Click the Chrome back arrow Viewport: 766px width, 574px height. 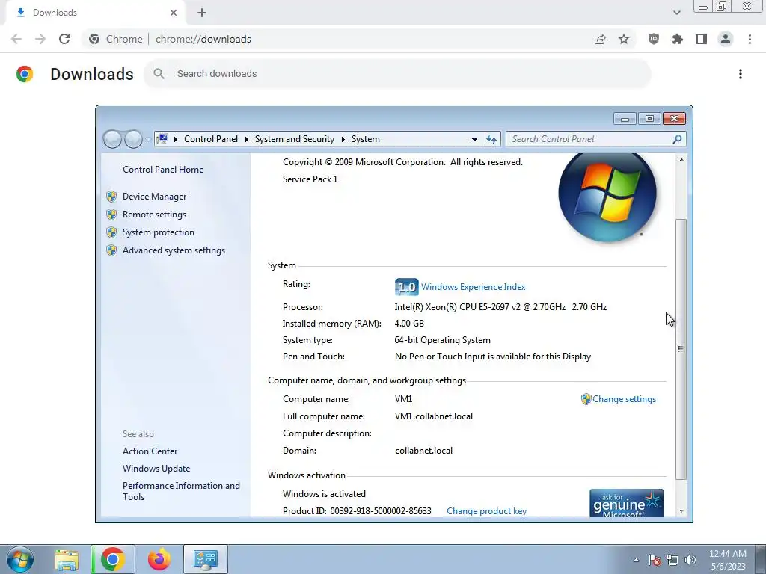point(16,39)
